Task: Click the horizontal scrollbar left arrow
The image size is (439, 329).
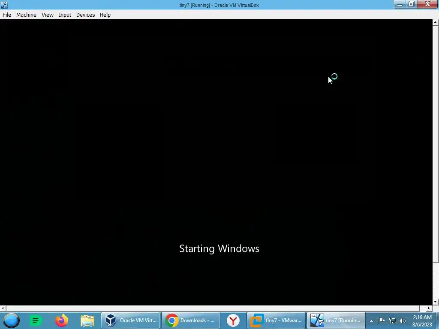Action: (x=3, y=308)
